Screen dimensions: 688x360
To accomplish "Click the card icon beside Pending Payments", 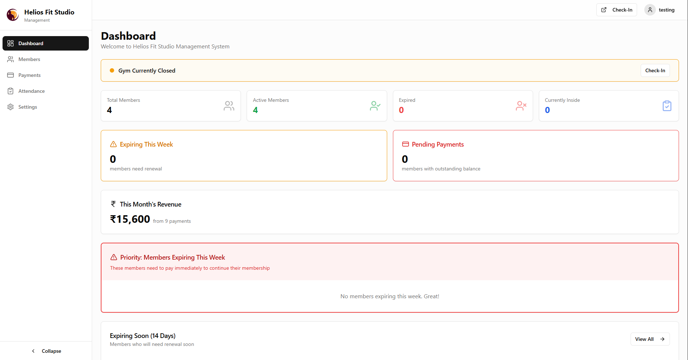I will (x=405, y=144).
